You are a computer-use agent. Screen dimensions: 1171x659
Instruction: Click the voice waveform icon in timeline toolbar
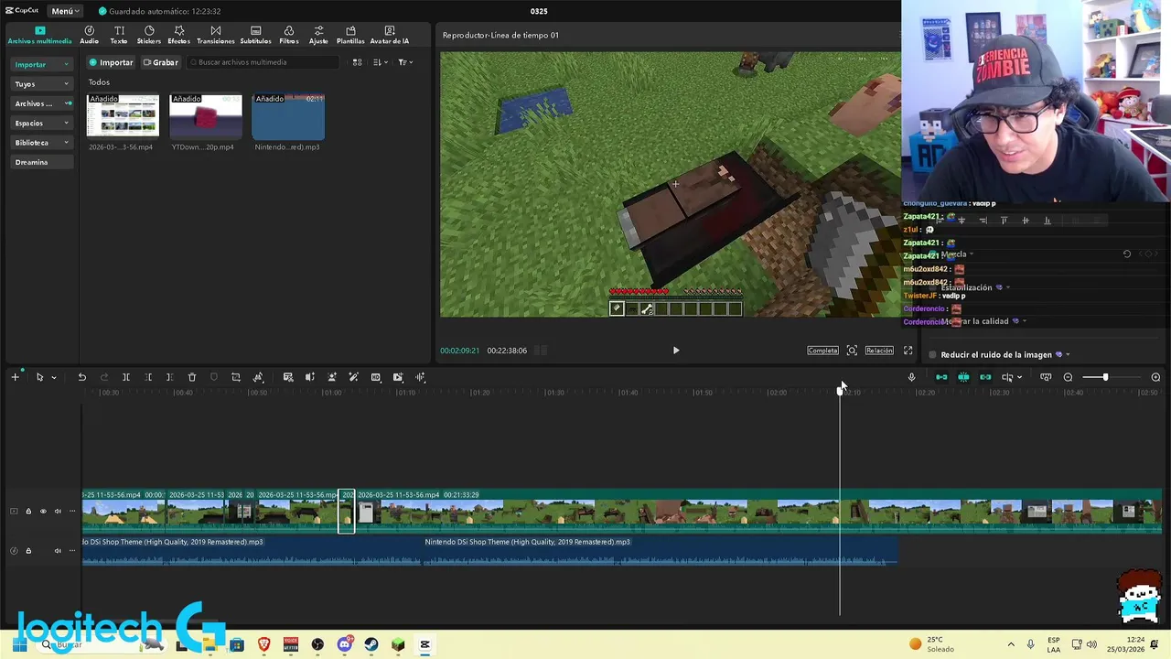pyautogui.click(x=420, y=377)
